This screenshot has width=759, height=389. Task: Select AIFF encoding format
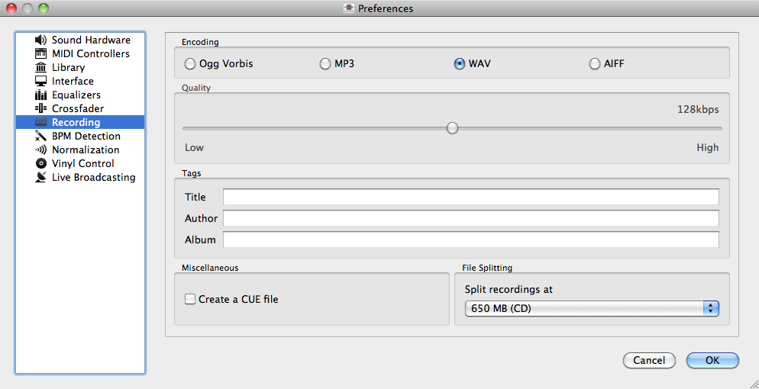(595, 64)
